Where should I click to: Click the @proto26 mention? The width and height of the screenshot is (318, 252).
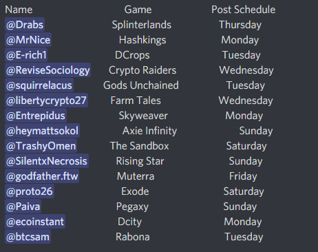coord(30,191)
